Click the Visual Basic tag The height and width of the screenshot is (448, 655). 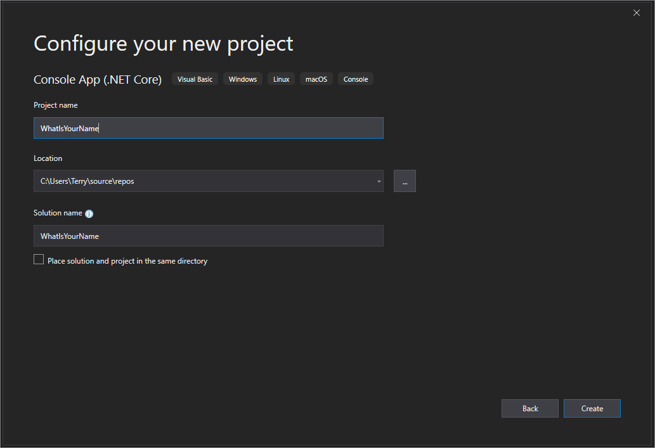(x=195, y=79)
